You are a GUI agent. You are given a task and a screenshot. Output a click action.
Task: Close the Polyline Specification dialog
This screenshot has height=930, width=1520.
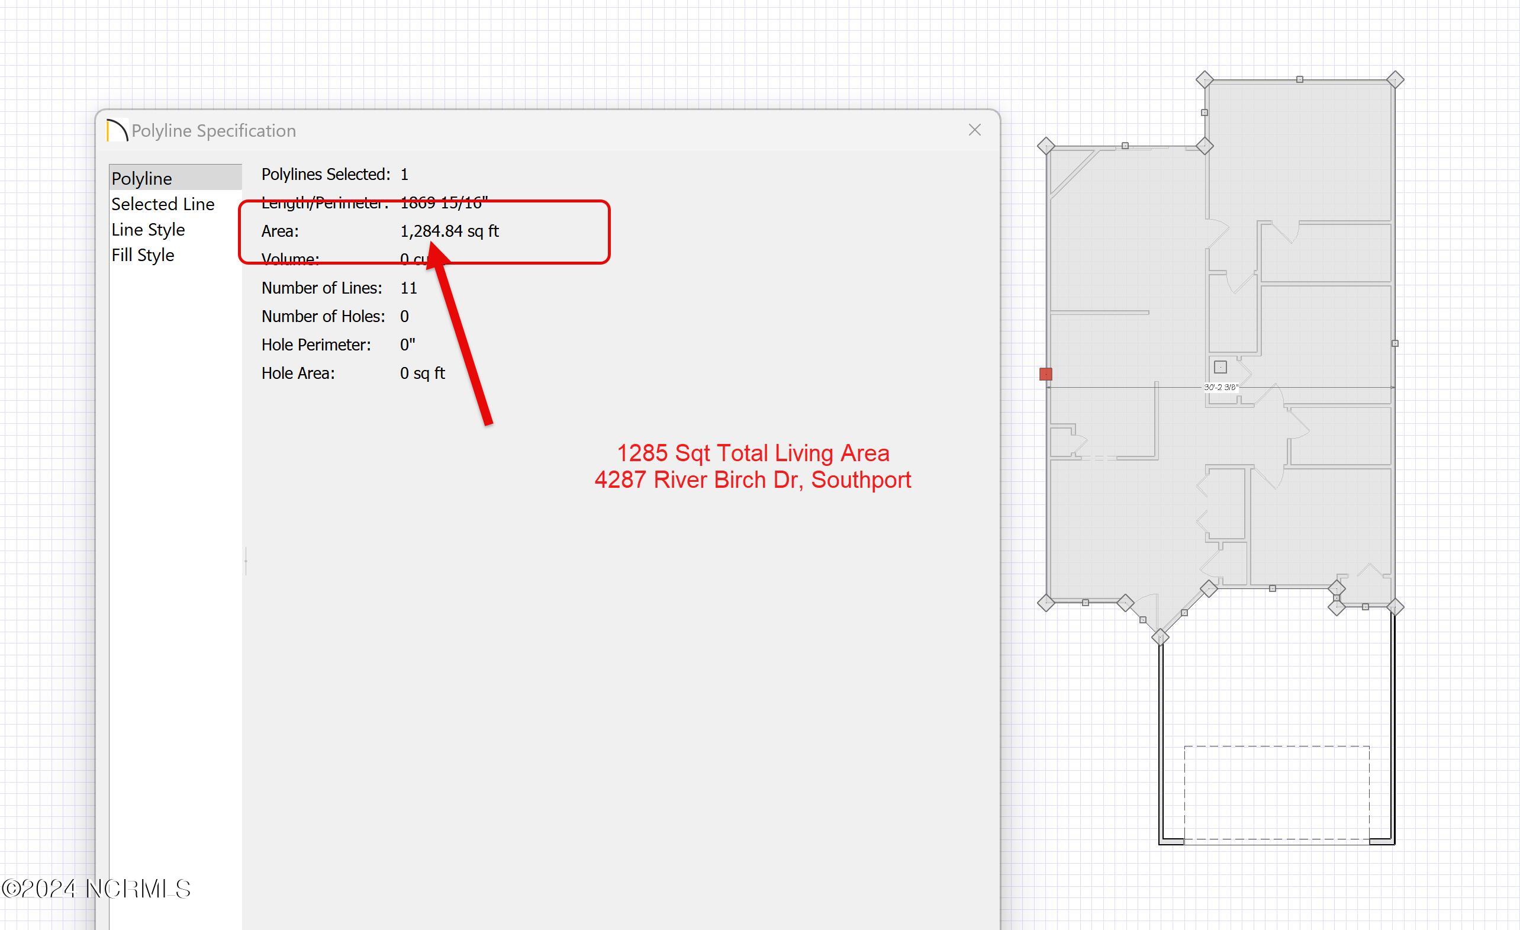click(975, 130)
